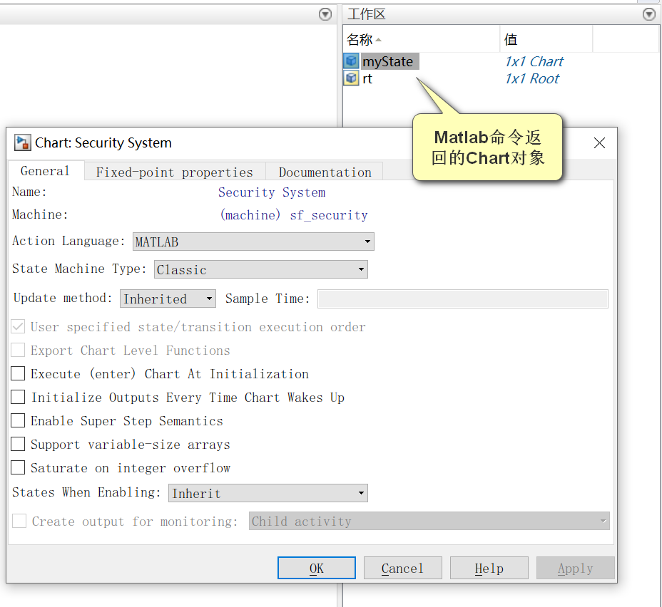Click the 1x1 Root value cell

pyautogui.click(x=532, y=78)
